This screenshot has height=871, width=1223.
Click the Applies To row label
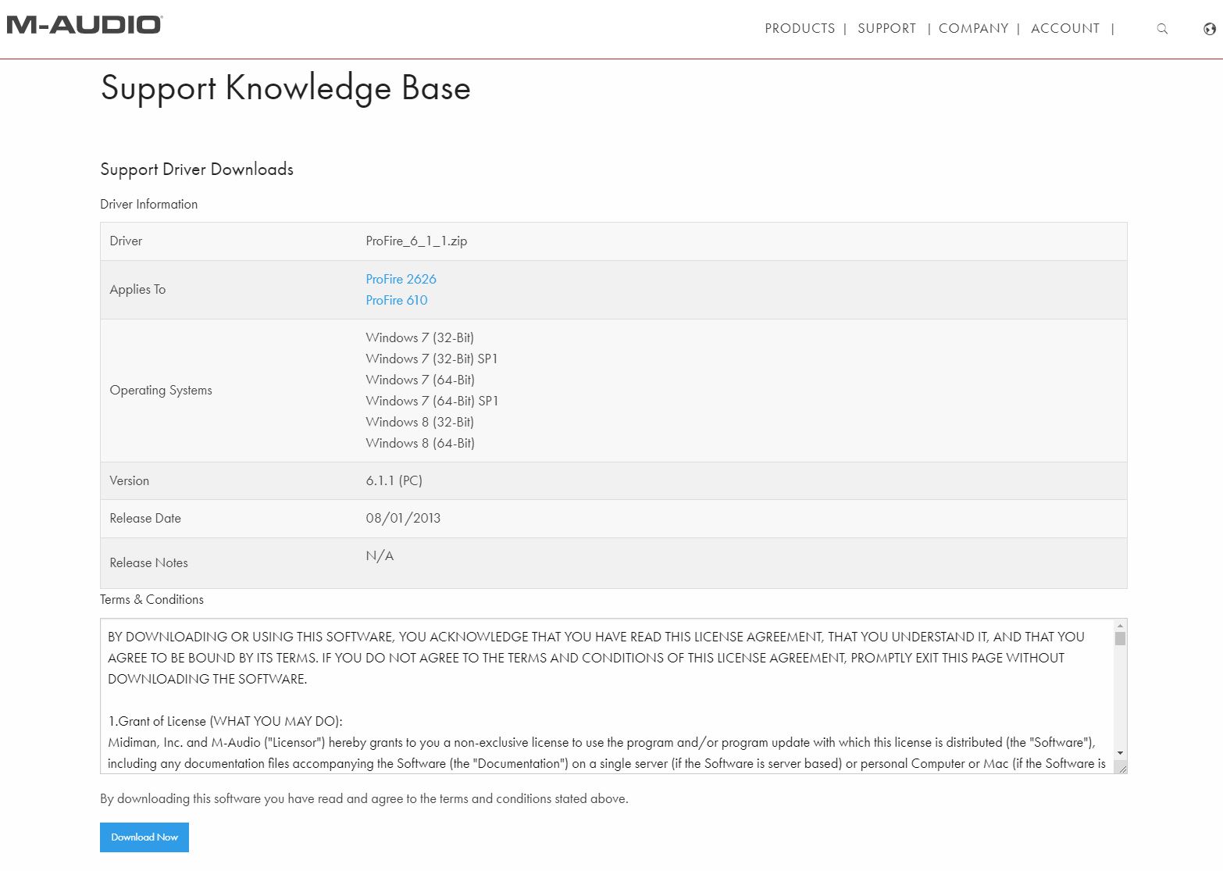(137, 289)
